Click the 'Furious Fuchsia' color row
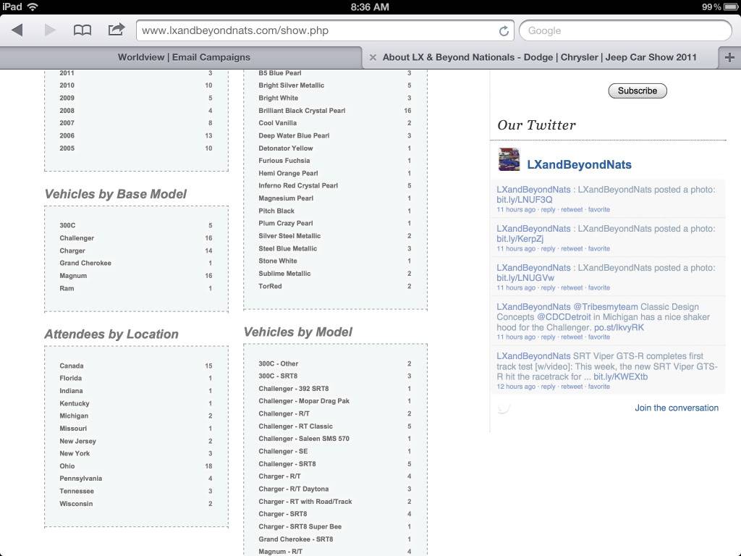The image size is (741, 556). [x=335, y=161]
